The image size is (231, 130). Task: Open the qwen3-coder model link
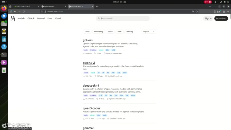tap(91, 108)
